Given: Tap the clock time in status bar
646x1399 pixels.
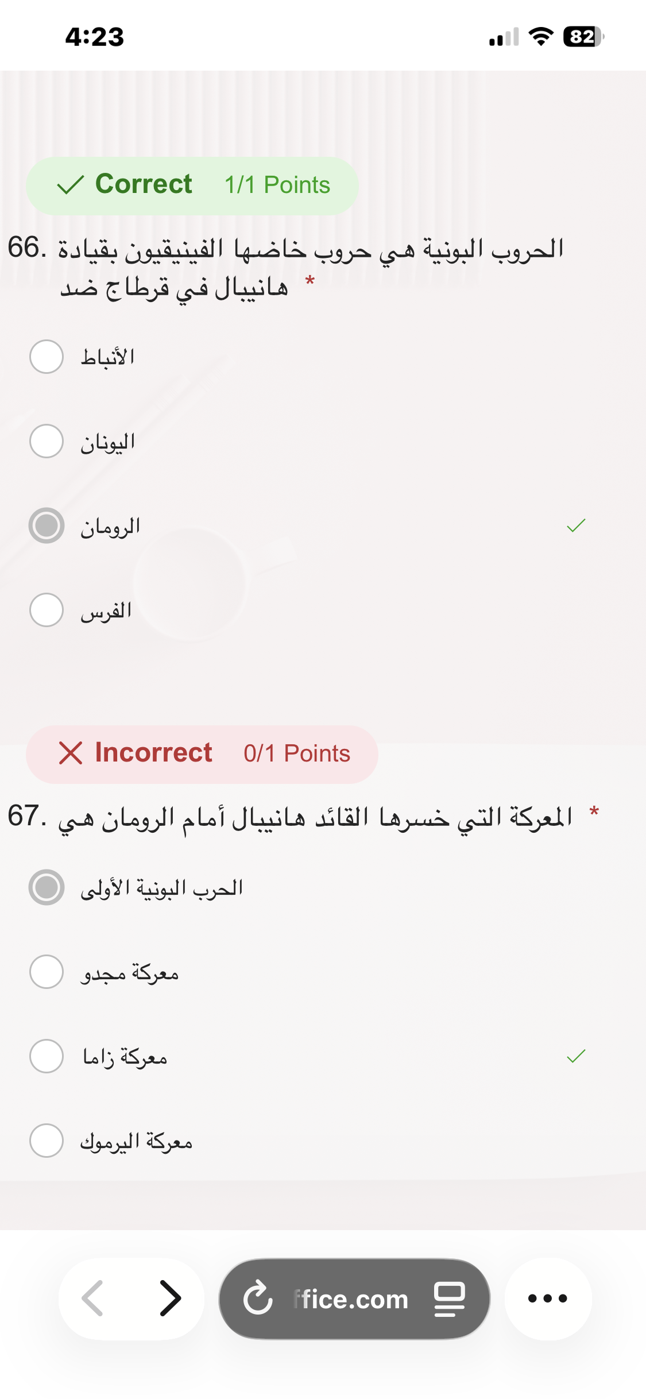Looking at the screenshot, I should [x=95, y=37].
